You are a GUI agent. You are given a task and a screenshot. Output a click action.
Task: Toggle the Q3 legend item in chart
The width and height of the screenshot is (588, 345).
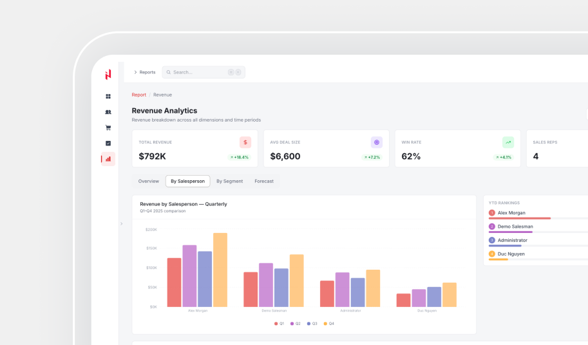pyautogui.click(x=312, y=324)
